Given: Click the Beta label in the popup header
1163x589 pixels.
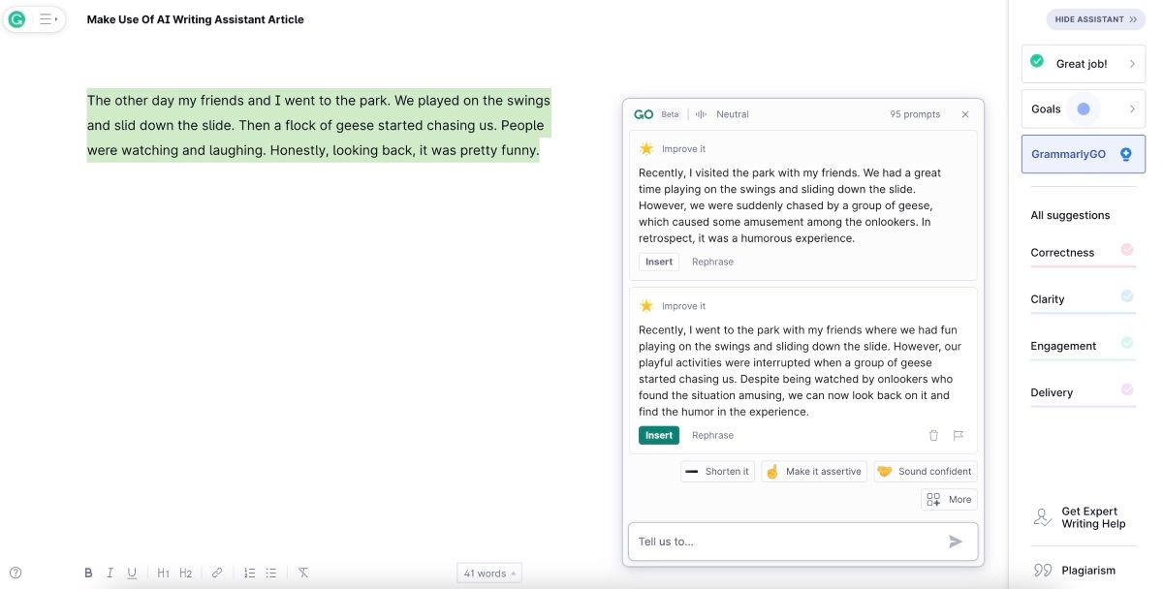Looking at the screenshot, I should coord(670,114).
